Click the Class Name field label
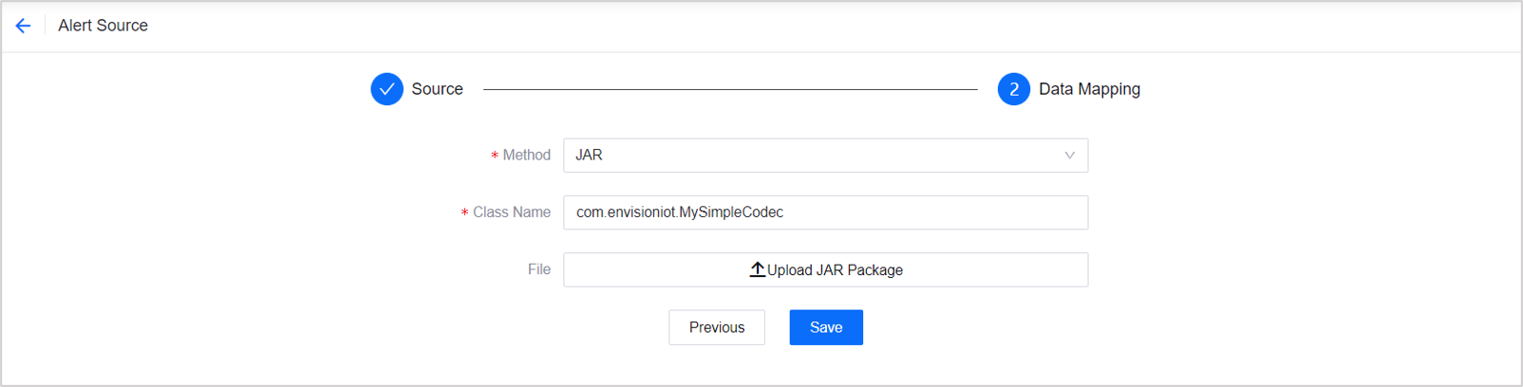1523x387 pixels. pyautogui.click(x=511, y=212)
